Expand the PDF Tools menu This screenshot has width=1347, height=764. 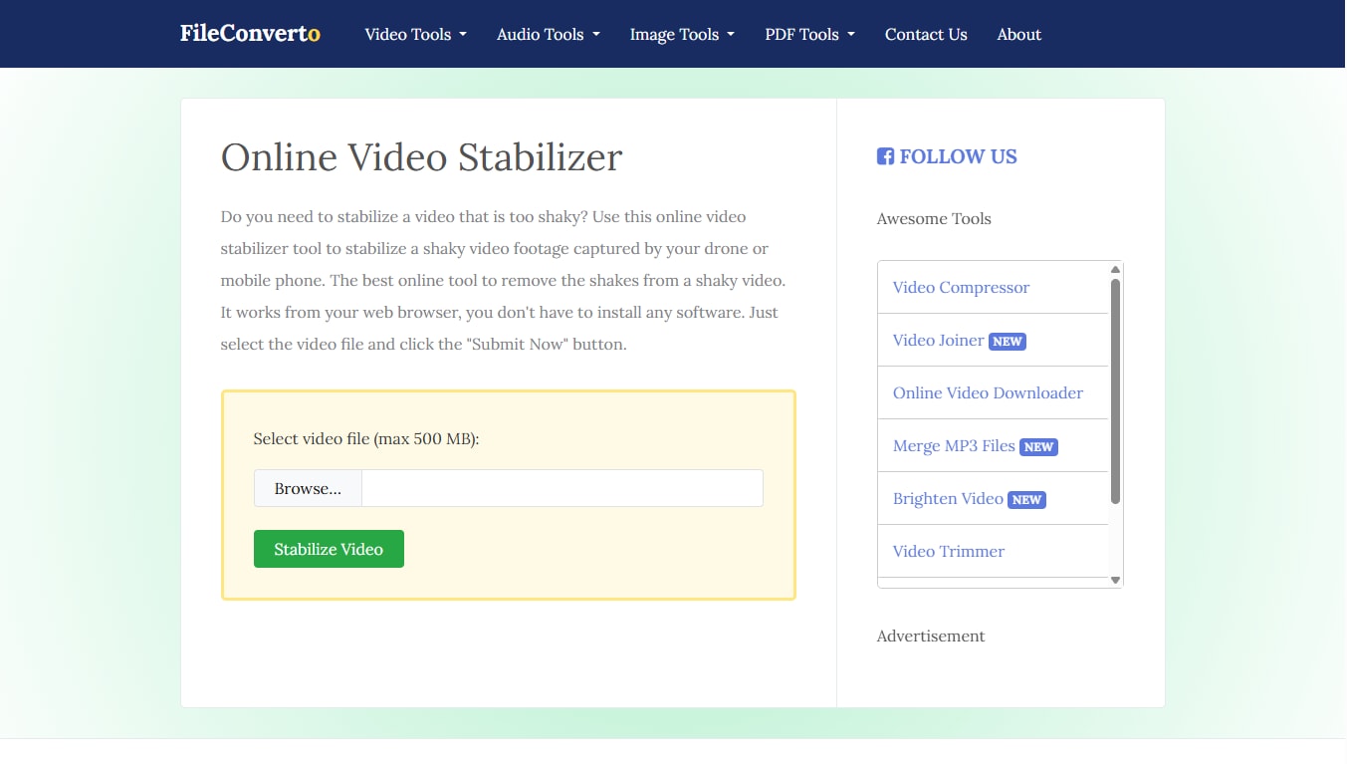pyautogui.click(x=809, y=34)
